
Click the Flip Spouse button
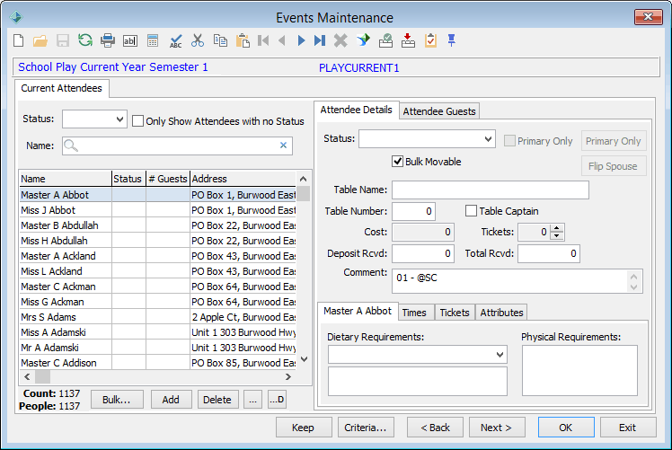(614, 166)
